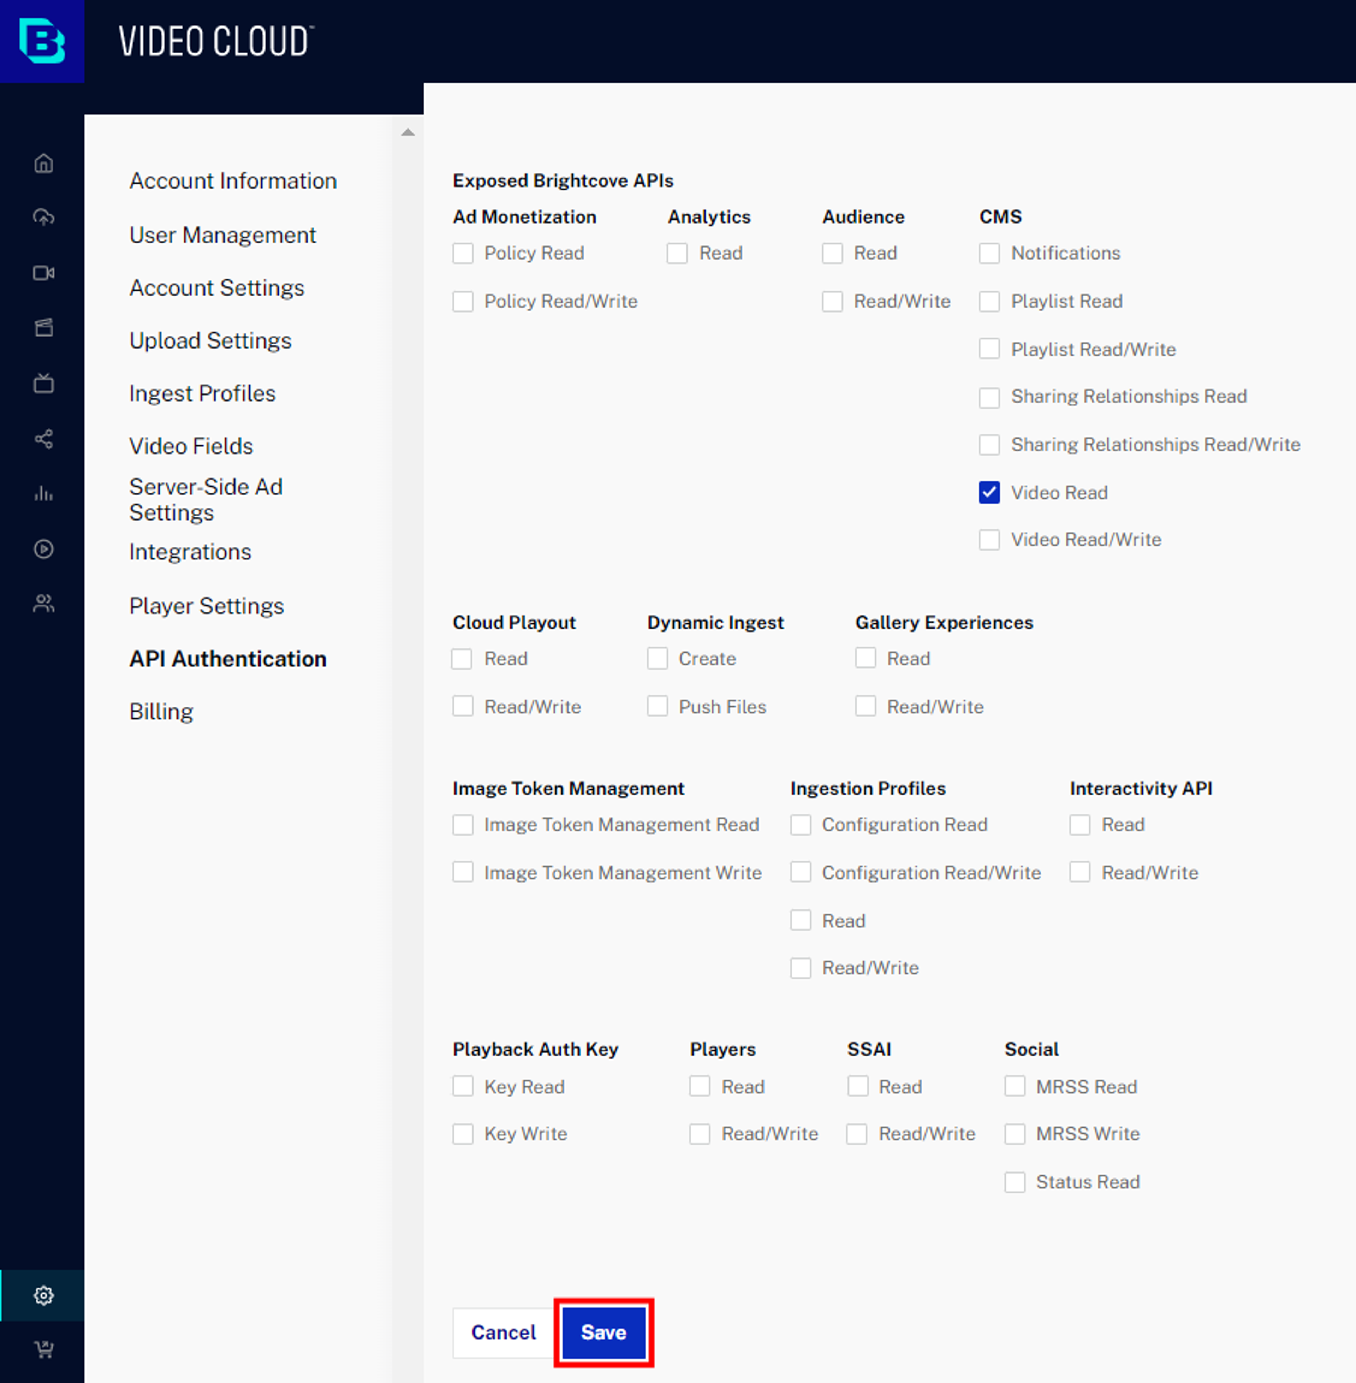Open Account Settings page
Image resolution: width=1356 pixels, height=1383 pixels.
(x=216, y=288)
